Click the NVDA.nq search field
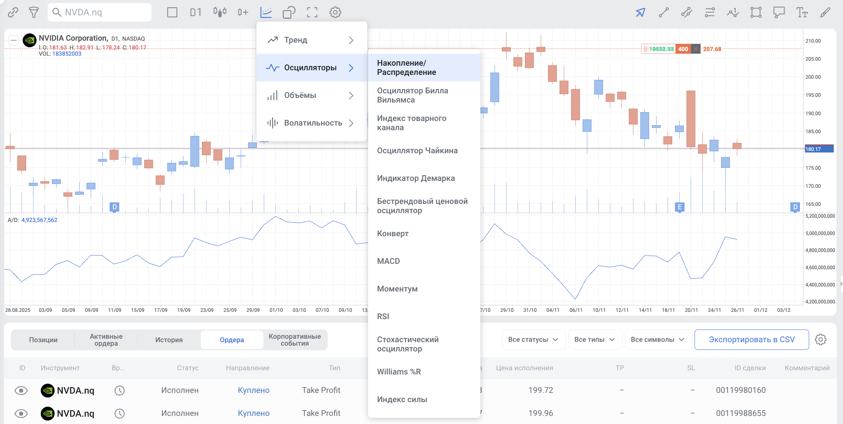843x424 pixels. tap(100, 12)
